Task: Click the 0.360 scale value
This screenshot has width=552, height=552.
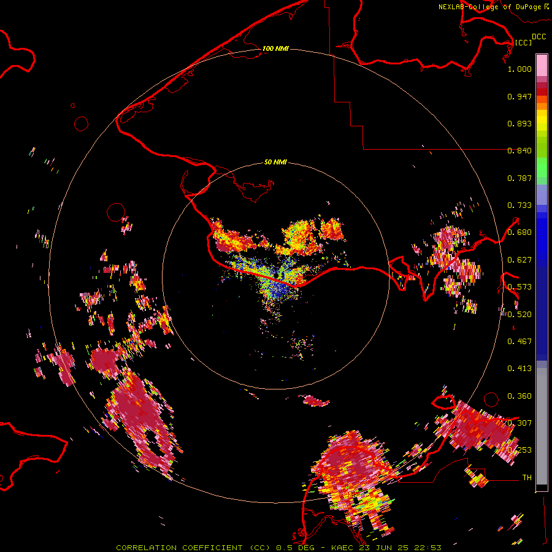Action: (x=519, y=396)
